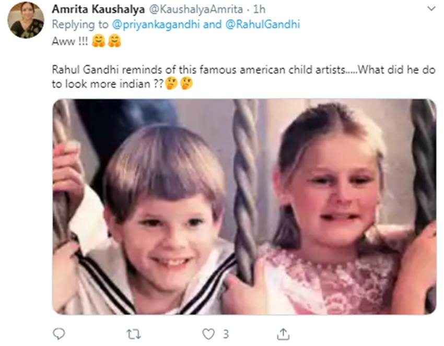
Task: Click the reply speech bubble icon
Action: pyautogui.click(x=59, y=333)
